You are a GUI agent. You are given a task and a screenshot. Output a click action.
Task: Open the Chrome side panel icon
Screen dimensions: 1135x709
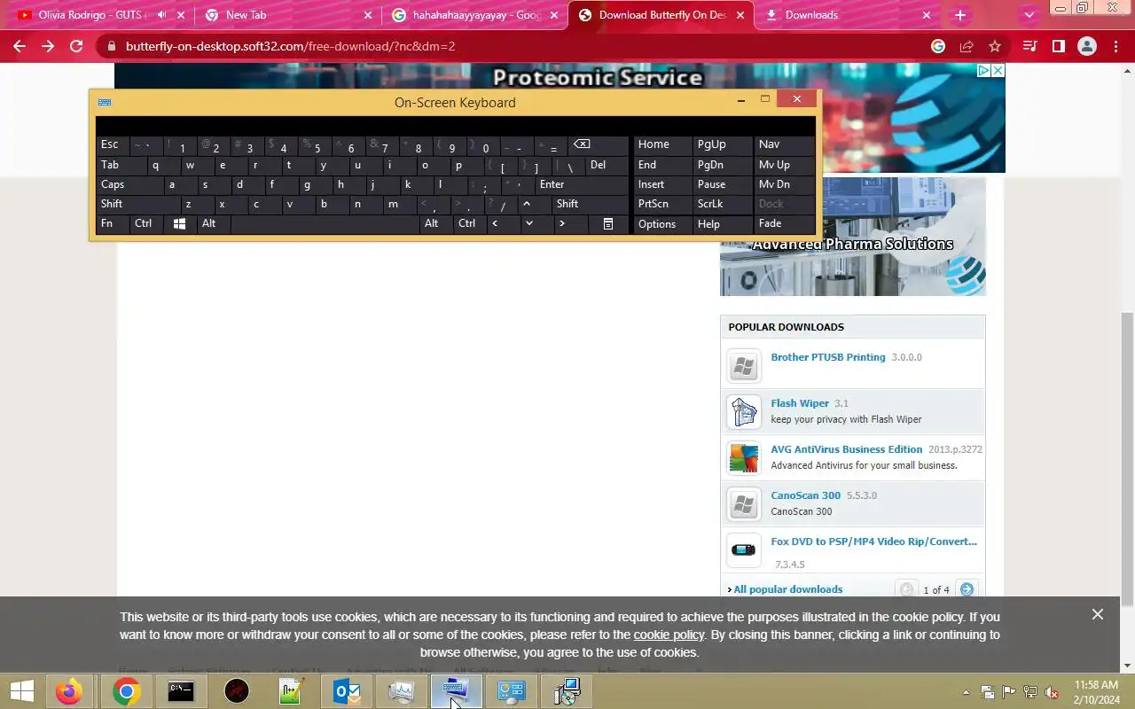1058,46
